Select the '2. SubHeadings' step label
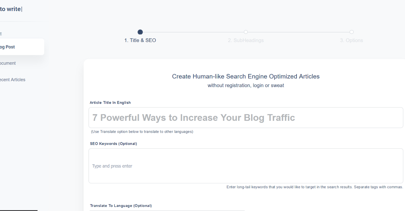 click(246, 40)
